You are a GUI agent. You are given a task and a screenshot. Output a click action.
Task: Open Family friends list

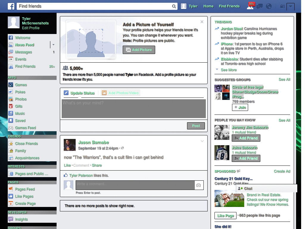pyautogui.click(x=21, y=151)
